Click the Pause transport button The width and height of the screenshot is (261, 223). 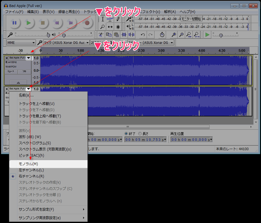(x=15, y=23)
